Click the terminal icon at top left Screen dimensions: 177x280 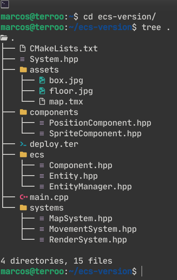coord(4,4)
